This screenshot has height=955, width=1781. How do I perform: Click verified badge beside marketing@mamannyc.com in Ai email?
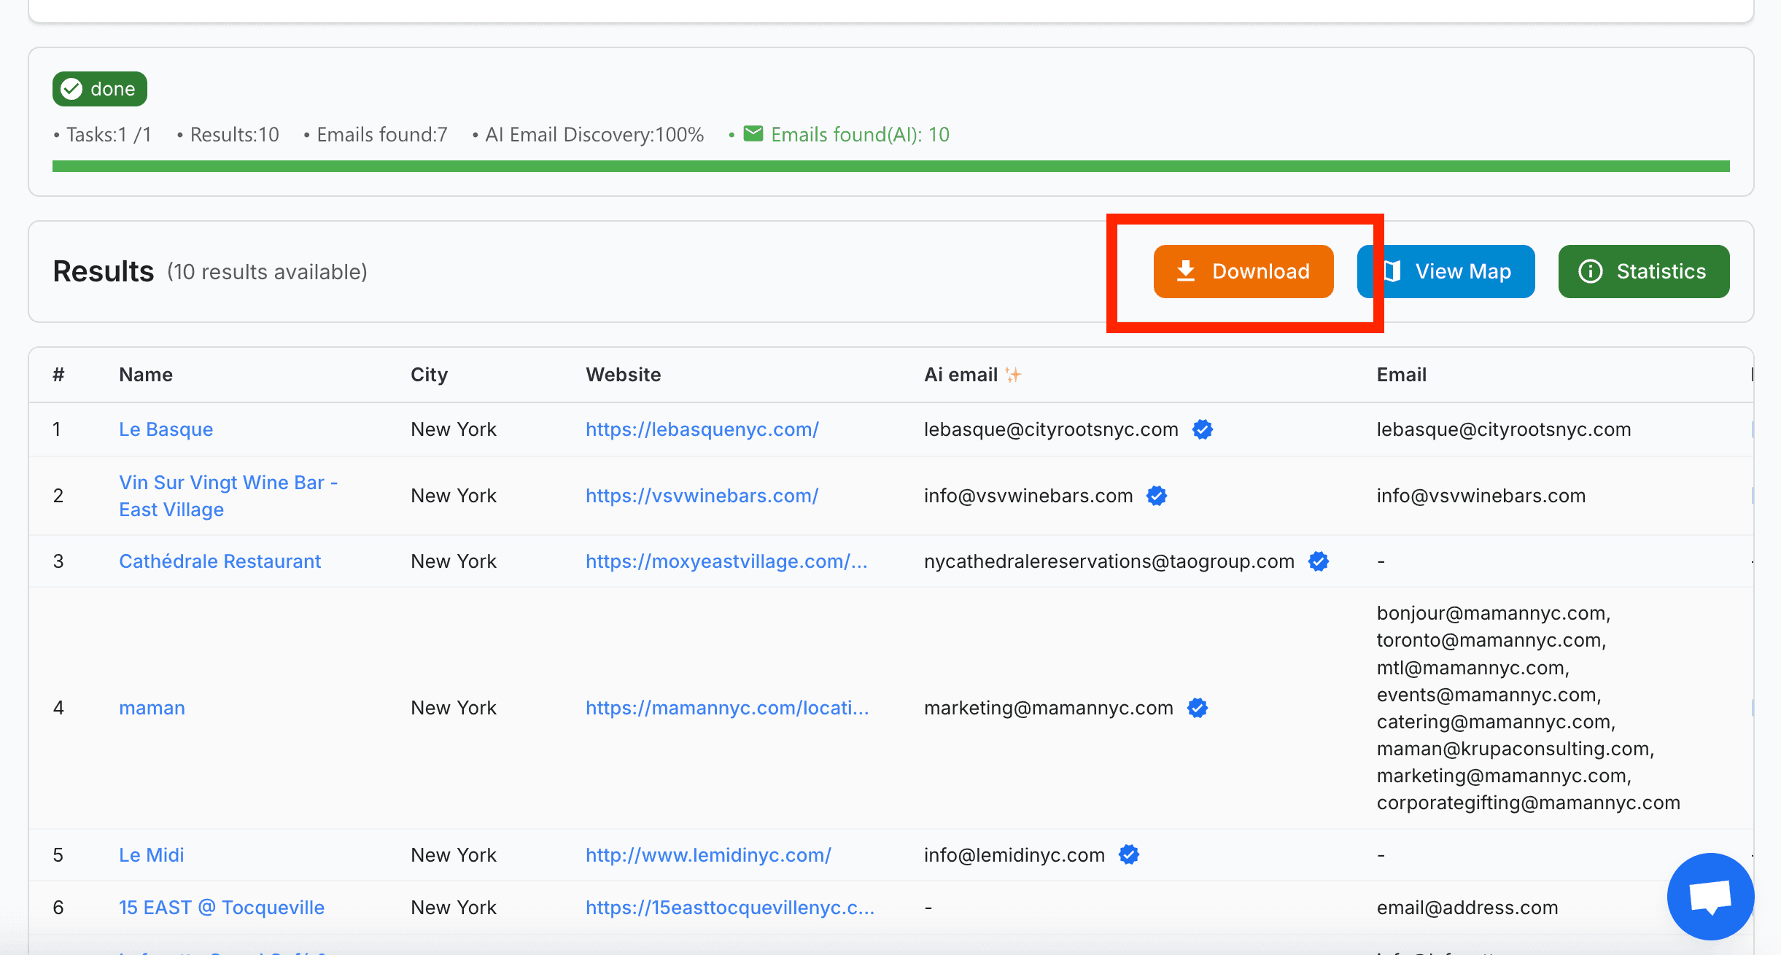click(1198, 708)
